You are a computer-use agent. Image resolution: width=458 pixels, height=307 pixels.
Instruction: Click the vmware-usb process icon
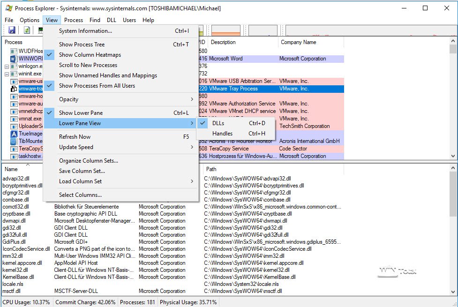coord(14,82)
